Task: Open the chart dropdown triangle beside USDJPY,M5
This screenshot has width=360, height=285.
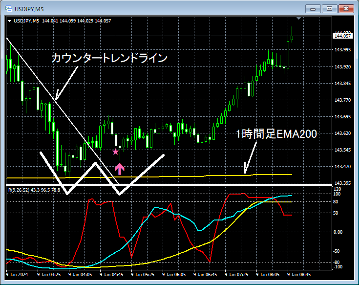Action: [x=9, y=21]
